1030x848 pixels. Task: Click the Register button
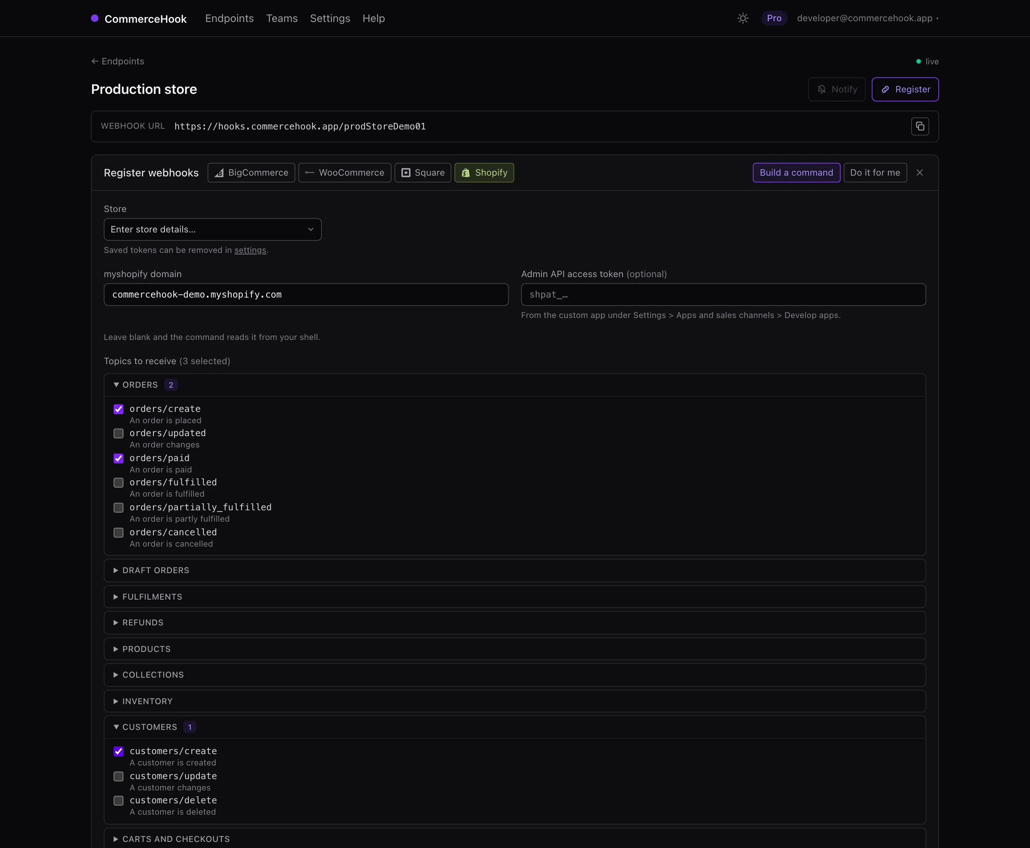click(x=905, y=89)
